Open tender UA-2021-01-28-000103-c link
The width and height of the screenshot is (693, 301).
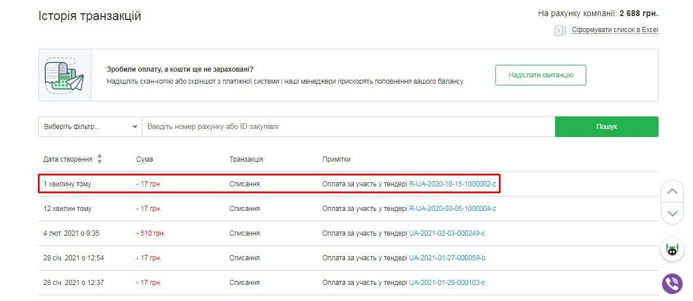pos(447,283)
